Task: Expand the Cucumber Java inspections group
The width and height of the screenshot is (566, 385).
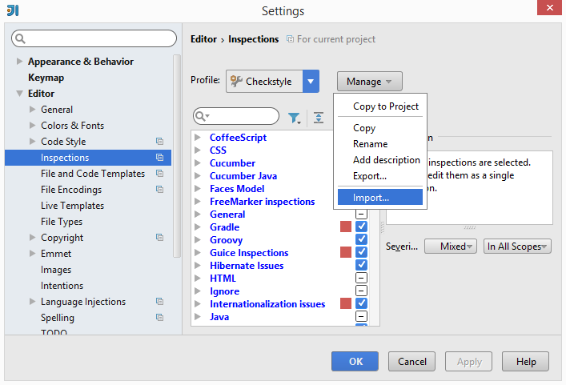Action: coord(198,176)
